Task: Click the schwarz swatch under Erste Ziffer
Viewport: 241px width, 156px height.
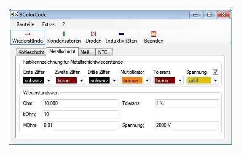Action: (34, 81)
